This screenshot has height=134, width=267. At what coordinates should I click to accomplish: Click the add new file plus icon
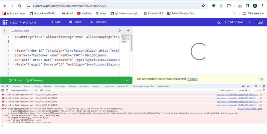click(x=128, y=30)
